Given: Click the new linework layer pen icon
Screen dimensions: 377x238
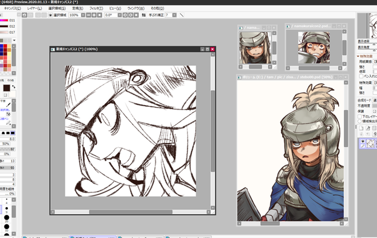Looking at the screenshot, I should coord(368,128).
